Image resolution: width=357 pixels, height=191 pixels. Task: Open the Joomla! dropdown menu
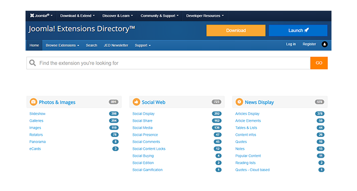[x=41, y=16]
